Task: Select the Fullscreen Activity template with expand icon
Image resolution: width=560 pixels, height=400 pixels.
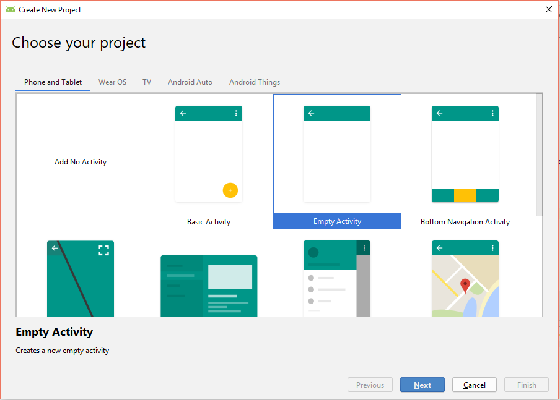Action: (81, 278)
